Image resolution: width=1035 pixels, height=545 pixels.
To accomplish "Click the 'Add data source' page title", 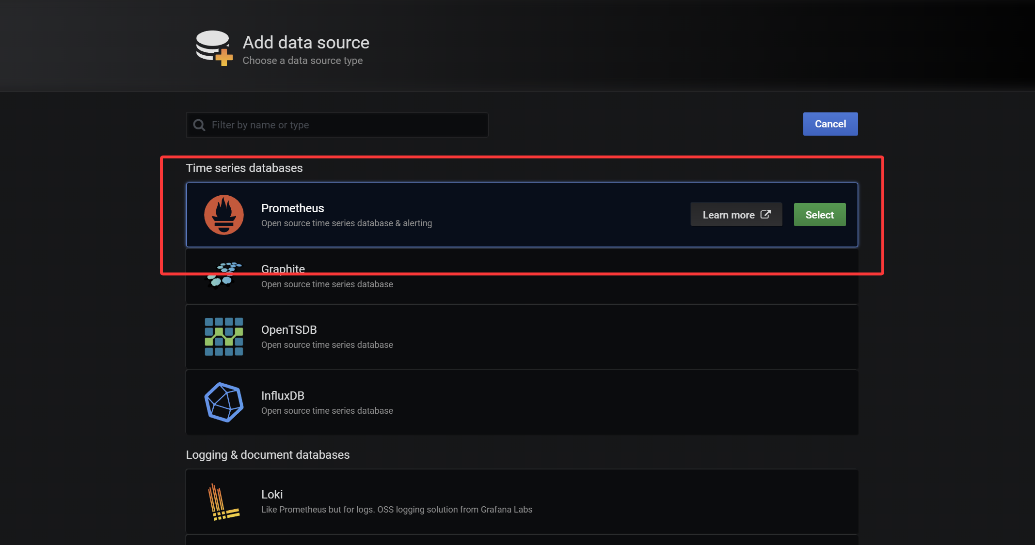I will (x=306, y=43).
